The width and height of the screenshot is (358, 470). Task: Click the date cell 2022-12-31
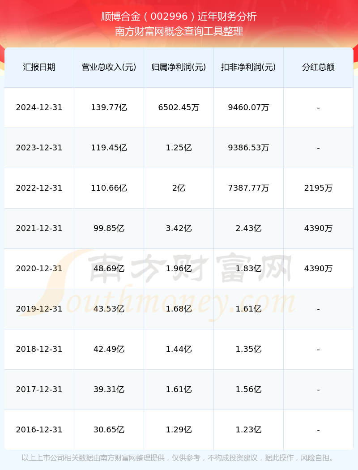coord(39,188)
